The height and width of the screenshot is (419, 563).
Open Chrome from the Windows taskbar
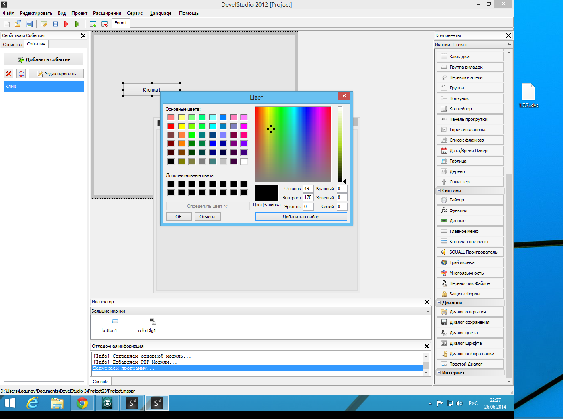click(82, 403)
